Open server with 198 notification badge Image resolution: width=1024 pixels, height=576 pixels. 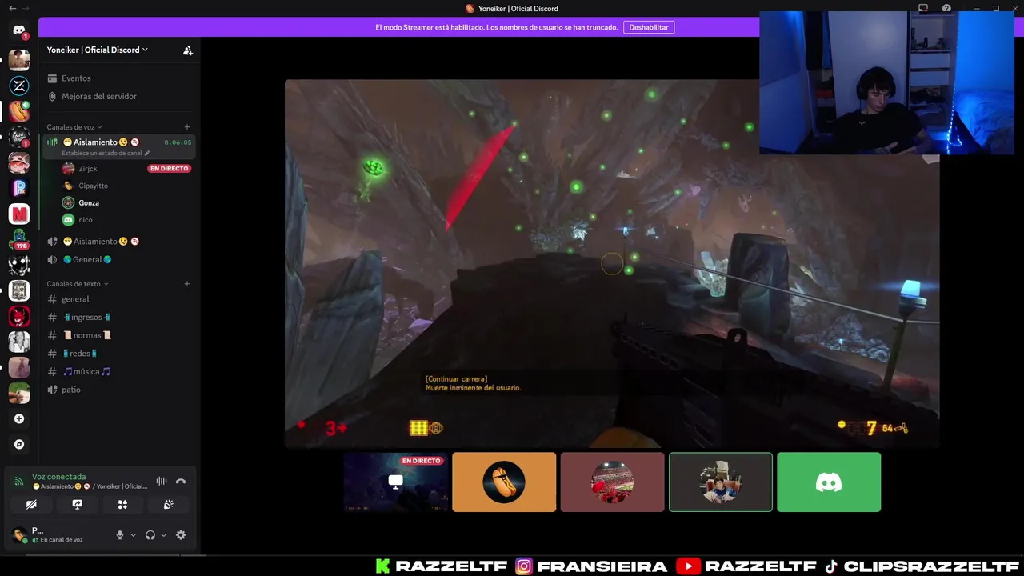click(19, 239)
